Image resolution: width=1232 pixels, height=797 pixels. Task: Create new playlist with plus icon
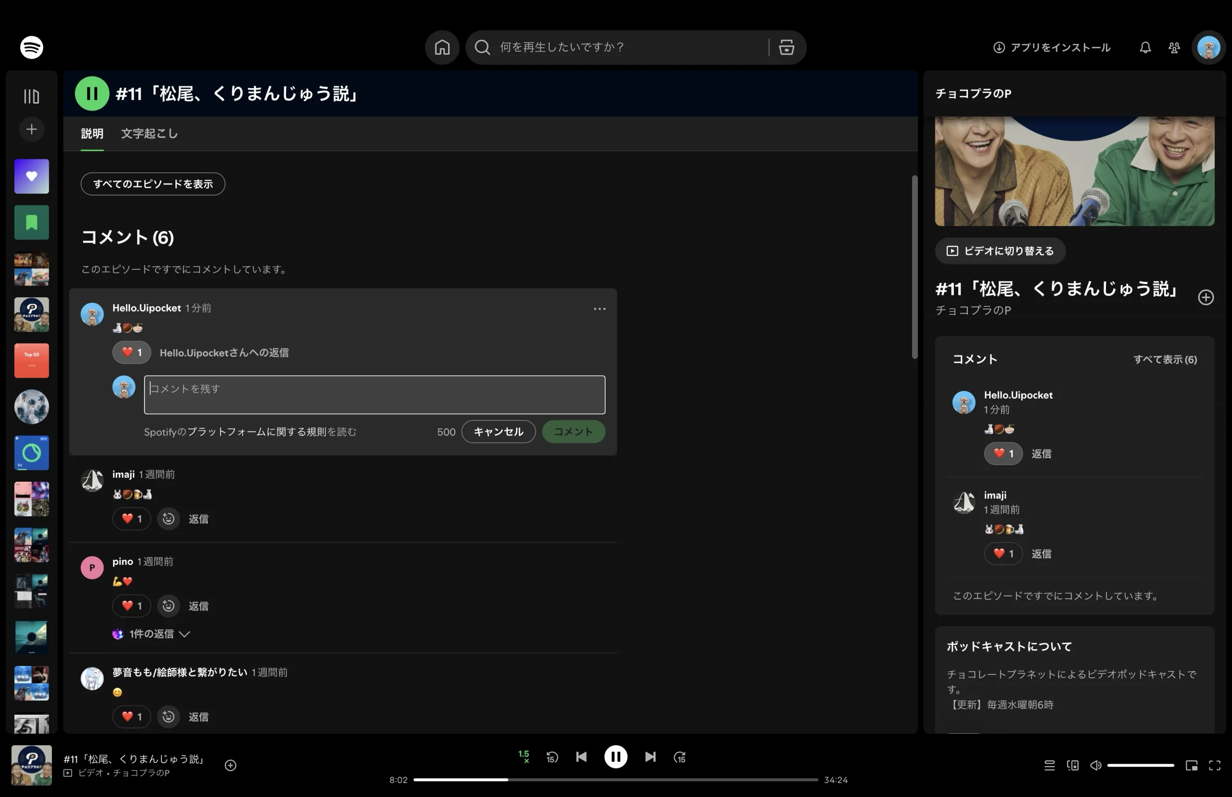31,129
